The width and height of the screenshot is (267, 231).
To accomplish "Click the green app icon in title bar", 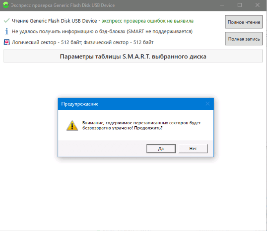I will tap(5, 5).
